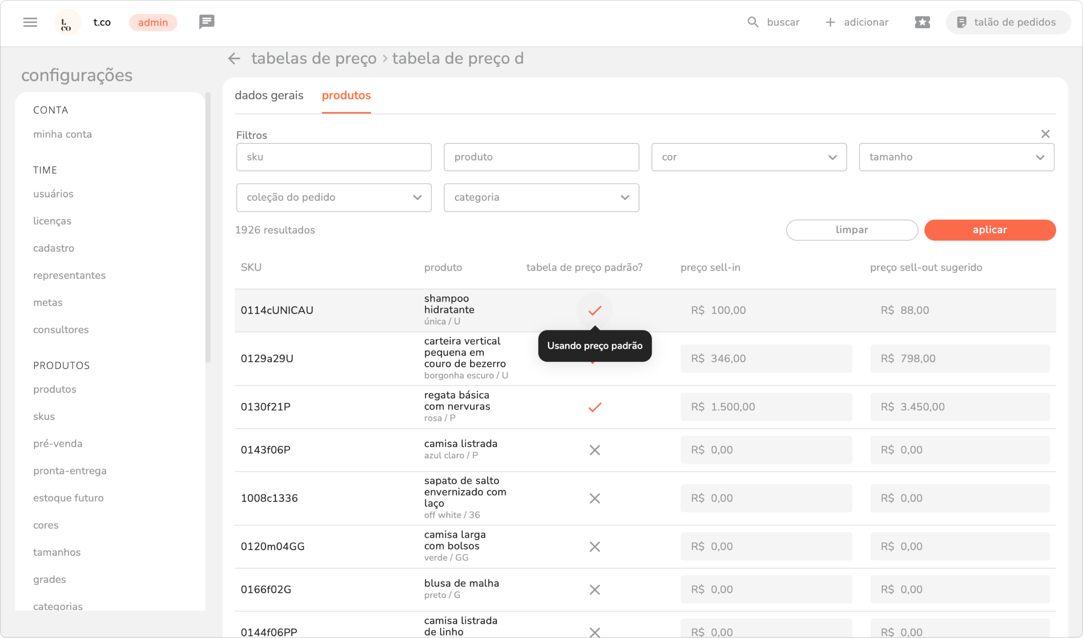This screenshot has width=1083, height=638.
Task: Expand the cor dropdown filter
Action: (x=748, y=157)
